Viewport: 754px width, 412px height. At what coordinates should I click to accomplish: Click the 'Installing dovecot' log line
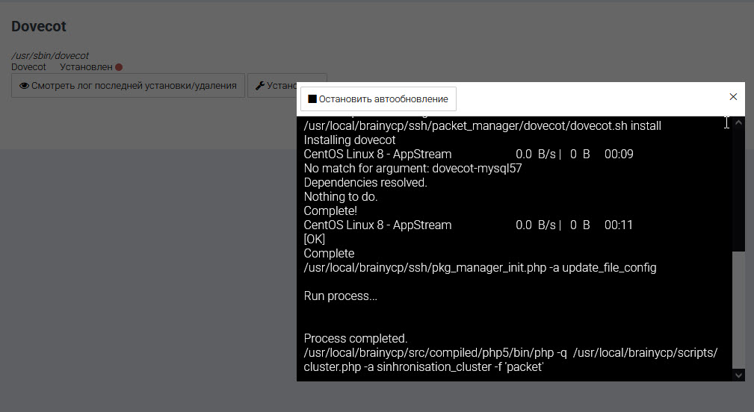point(350,140)
